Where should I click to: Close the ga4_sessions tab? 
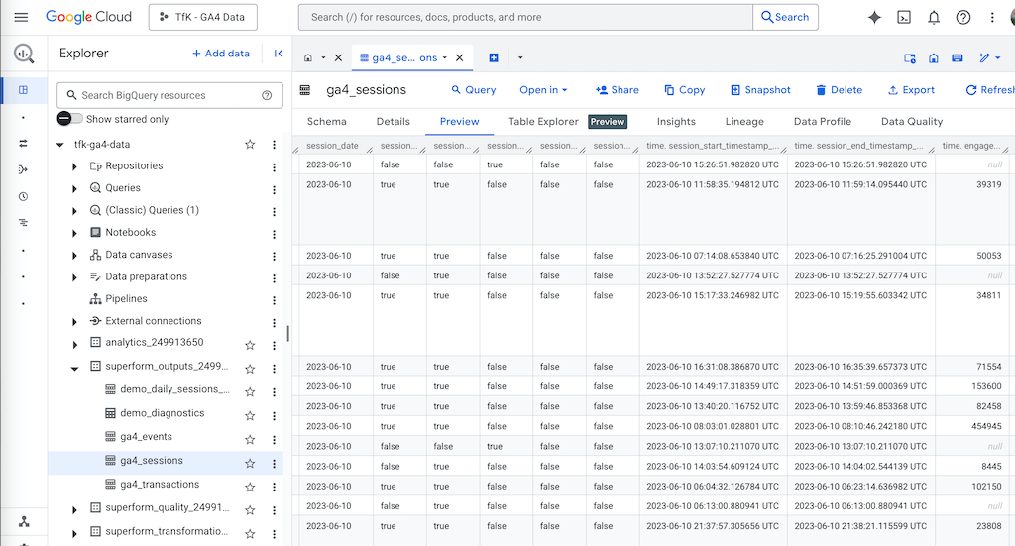coord(460,57)
